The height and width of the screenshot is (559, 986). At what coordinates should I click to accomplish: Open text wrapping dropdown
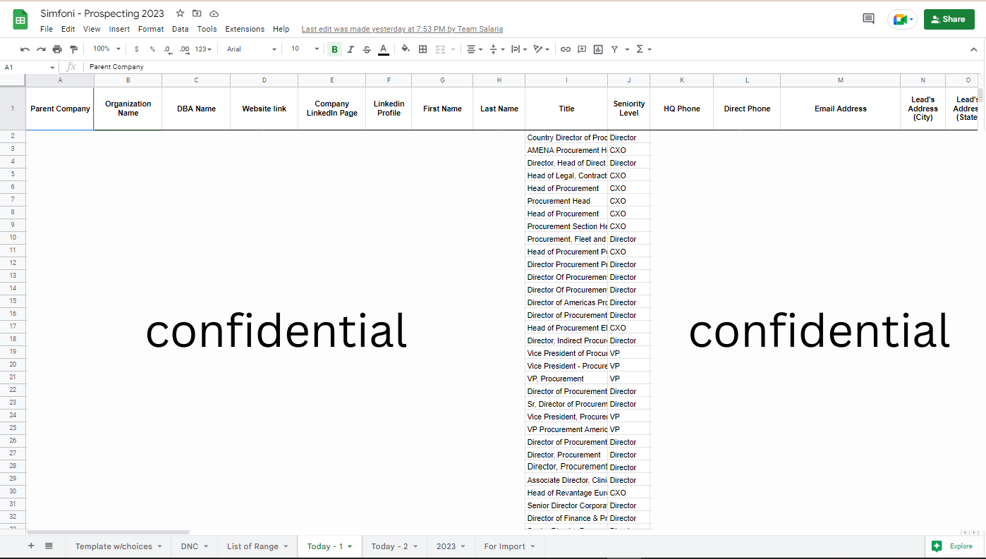(518, 49)
